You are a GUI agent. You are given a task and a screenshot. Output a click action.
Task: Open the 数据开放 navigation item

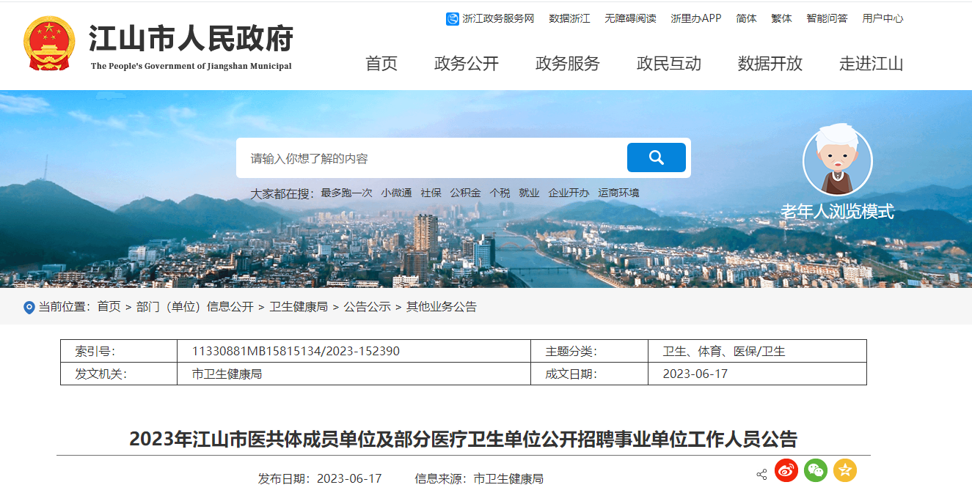coord(770,64)
